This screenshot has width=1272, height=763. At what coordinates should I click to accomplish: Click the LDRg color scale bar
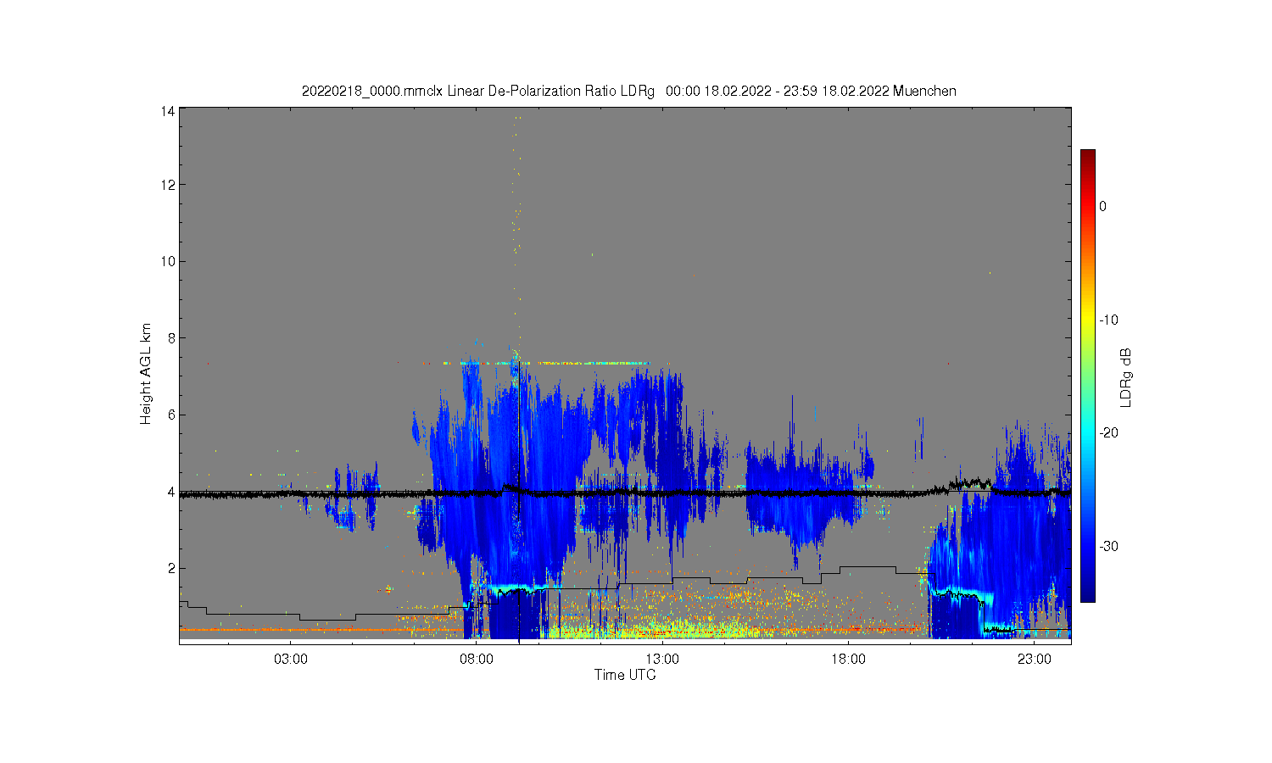click(1087, 376)
